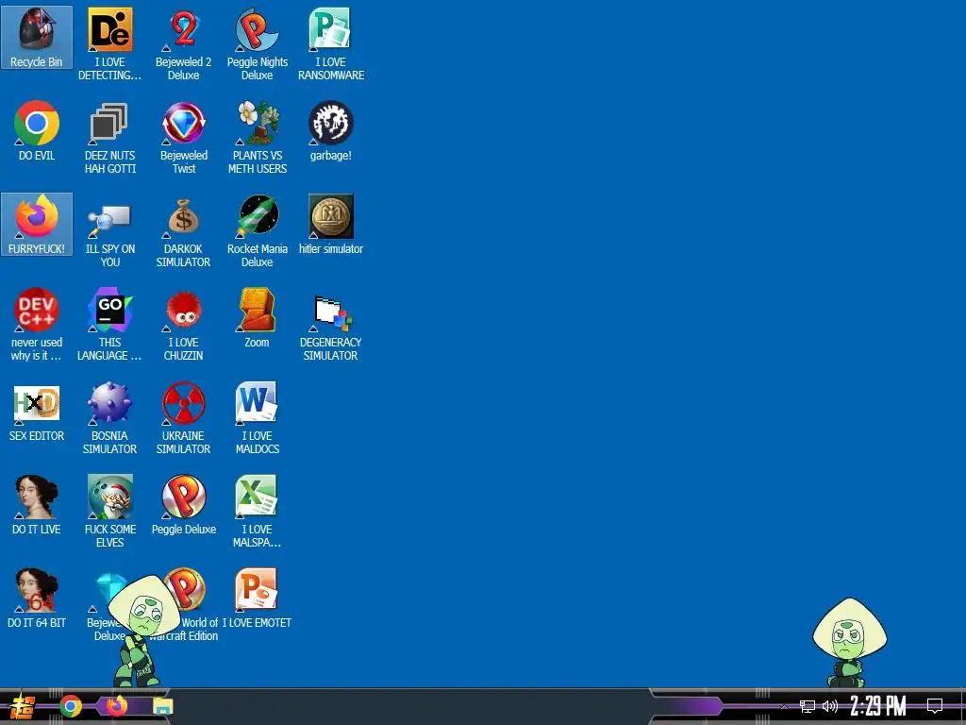The height and width of the screenshot is (725, 966).
Task: Open Chrome from the taskbar
Action: point(71,706)
